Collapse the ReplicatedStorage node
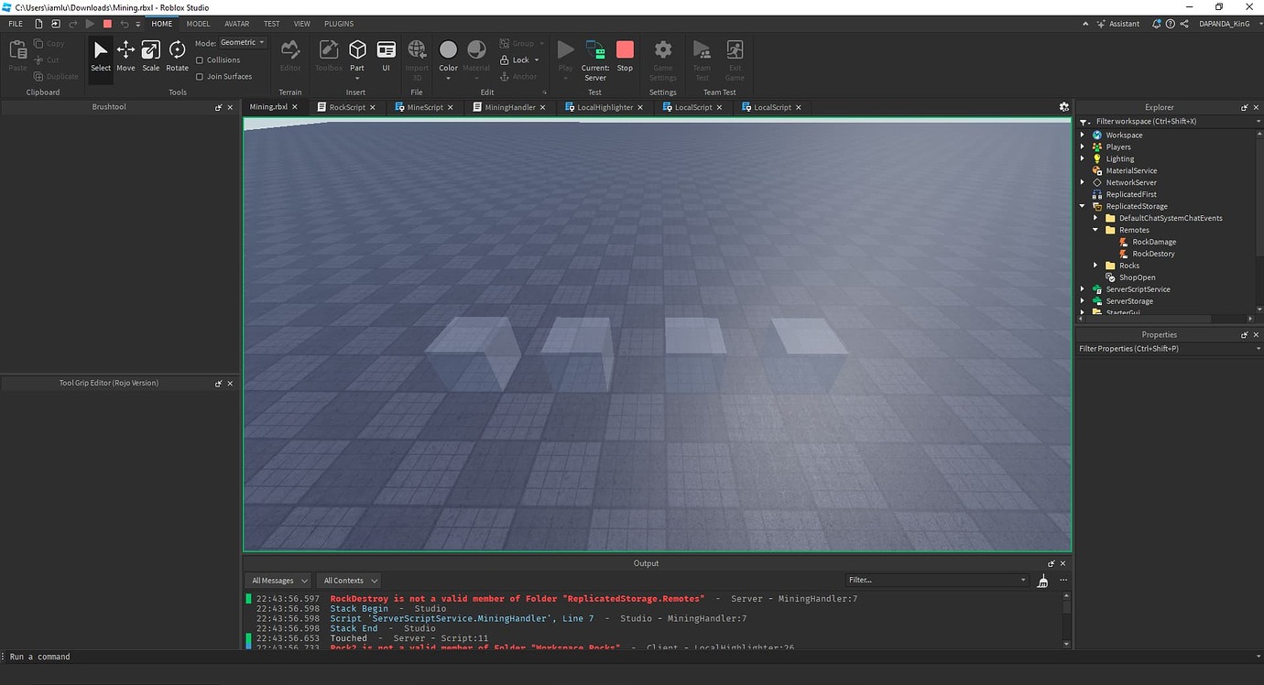Image resolution: width=1264 pixels, height=685 pixels. pyautogui.click(x=1083, y=207)
